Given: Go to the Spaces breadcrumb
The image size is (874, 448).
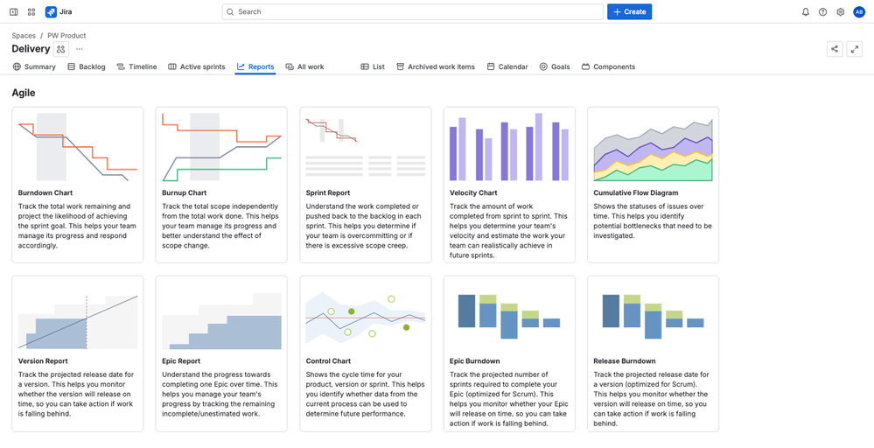Looking at the screenshot, I should tap(24, 35).
